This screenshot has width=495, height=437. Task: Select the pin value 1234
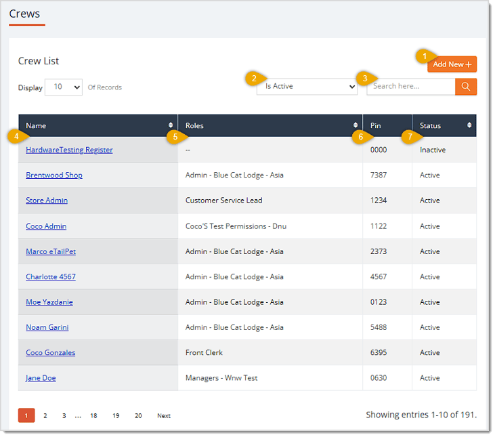click(x=379, y=201)
